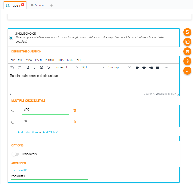
Task: Remove the NO choice with its trash icon
Action: tap(75, 122)
